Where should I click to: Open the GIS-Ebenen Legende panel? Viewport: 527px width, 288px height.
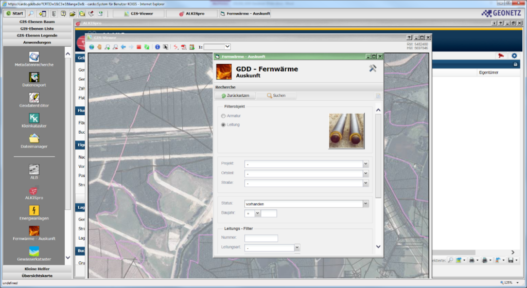[x=37, y=35]
